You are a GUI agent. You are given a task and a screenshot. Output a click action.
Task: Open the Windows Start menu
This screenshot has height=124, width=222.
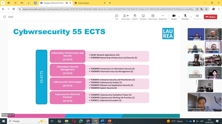(3, 121)
